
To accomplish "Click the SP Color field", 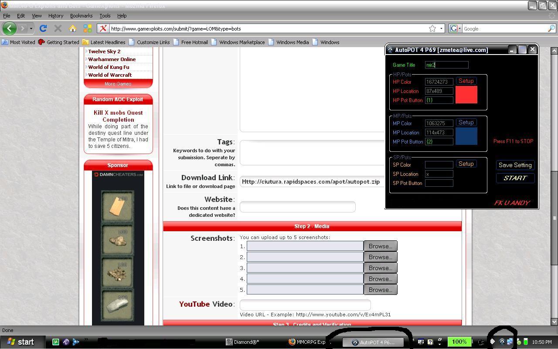I will 439,165.
